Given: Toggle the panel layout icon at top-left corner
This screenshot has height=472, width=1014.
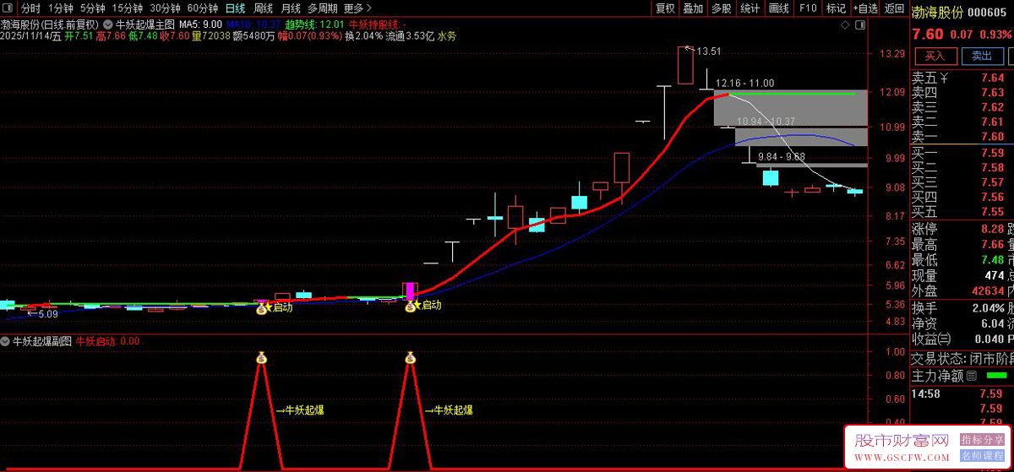Looking at the screenshot, I should pos(8,8).
